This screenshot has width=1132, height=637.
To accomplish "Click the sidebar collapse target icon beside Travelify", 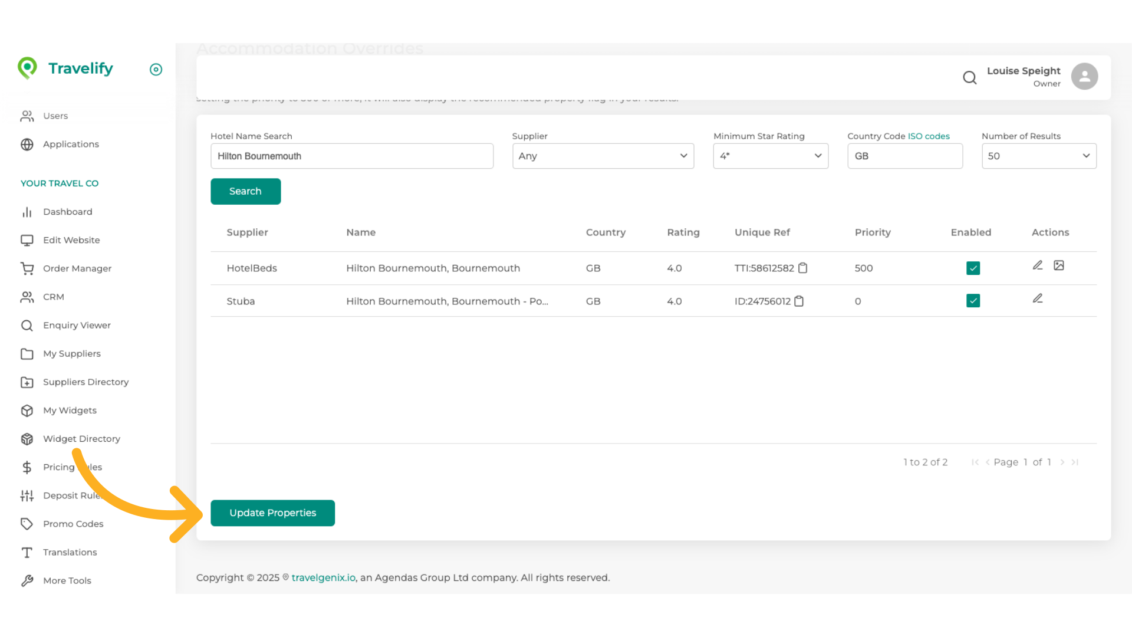I will (156, 70).
